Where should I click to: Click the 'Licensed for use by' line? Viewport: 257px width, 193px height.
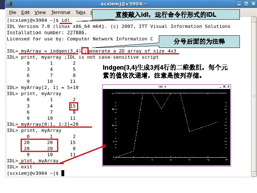click(80, 39)
